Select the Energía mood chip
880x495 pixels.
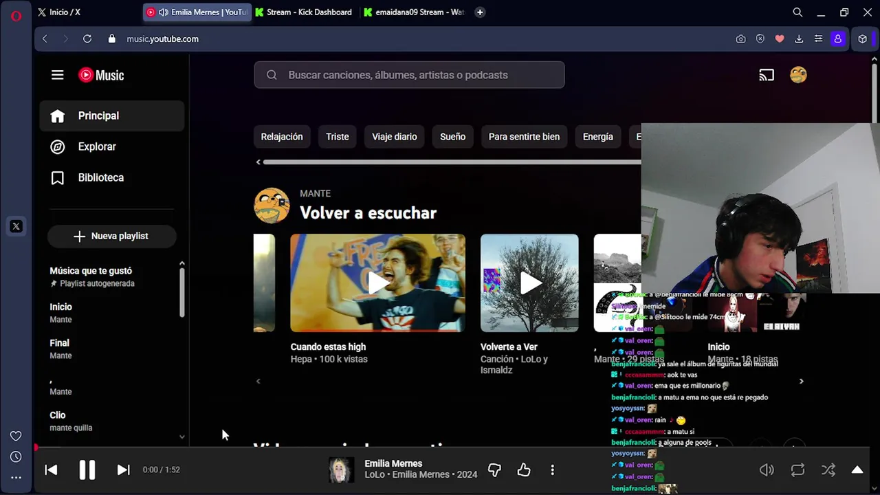[x=598, y=137]
